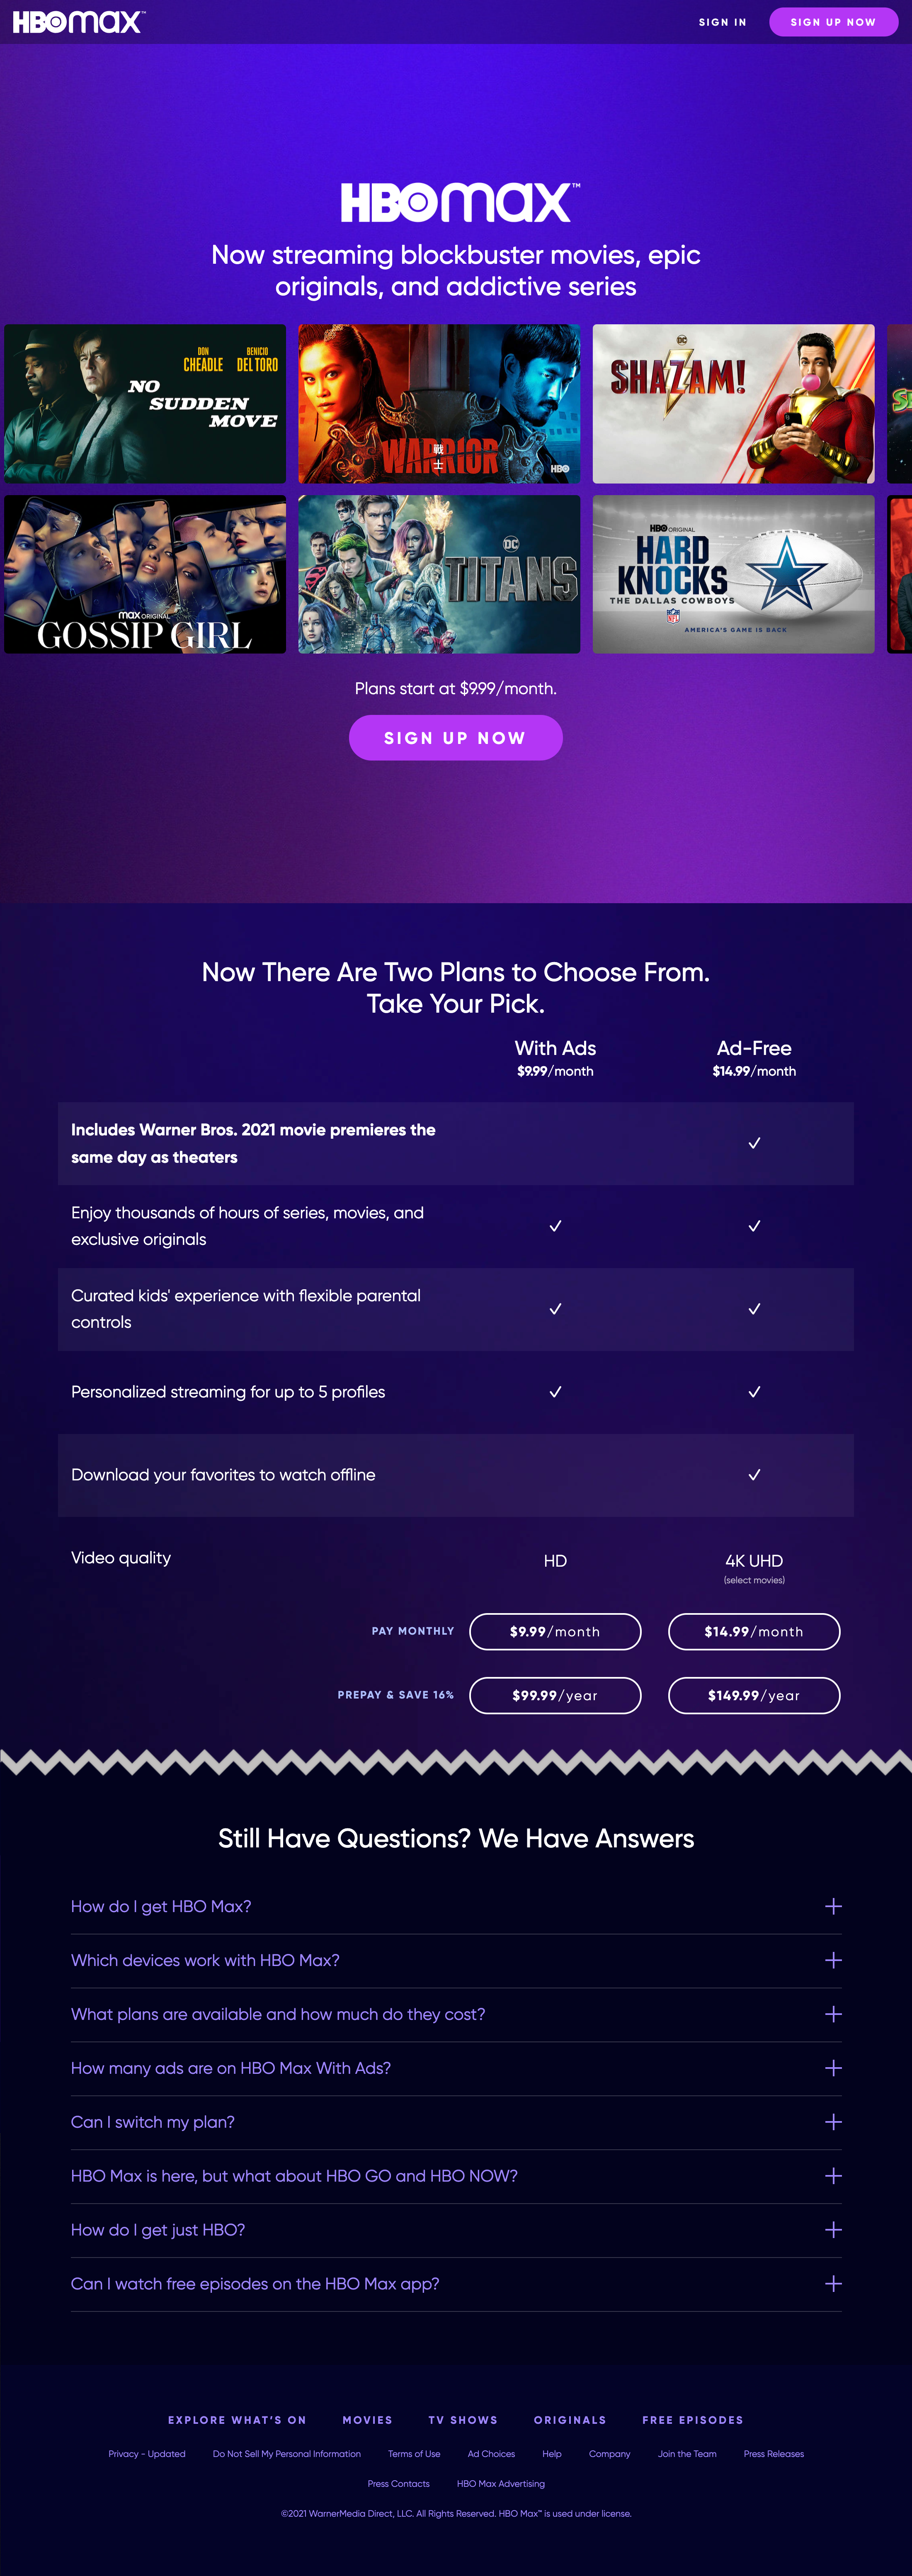Click plus icon beside "How do I get just HBO?"
This screenshot has width=912, height=2576.
pyautogui.click(x=832, y=2230)
